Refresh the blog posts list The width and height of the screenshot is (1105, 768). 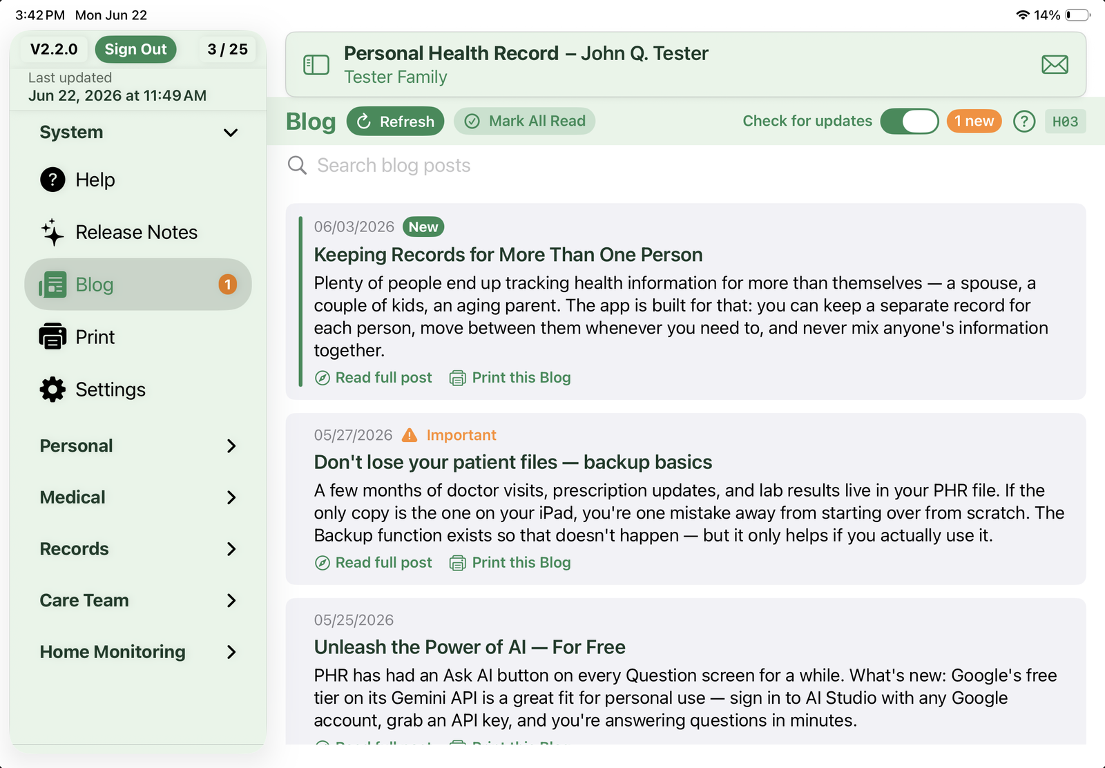396,122
